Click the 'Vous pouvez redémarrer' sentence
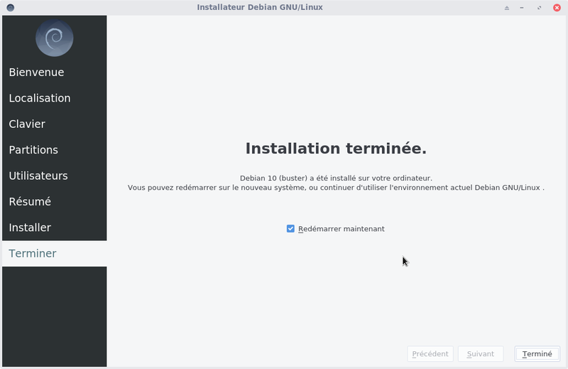This screenshot has width=568, height=369. tap(336, 188)
